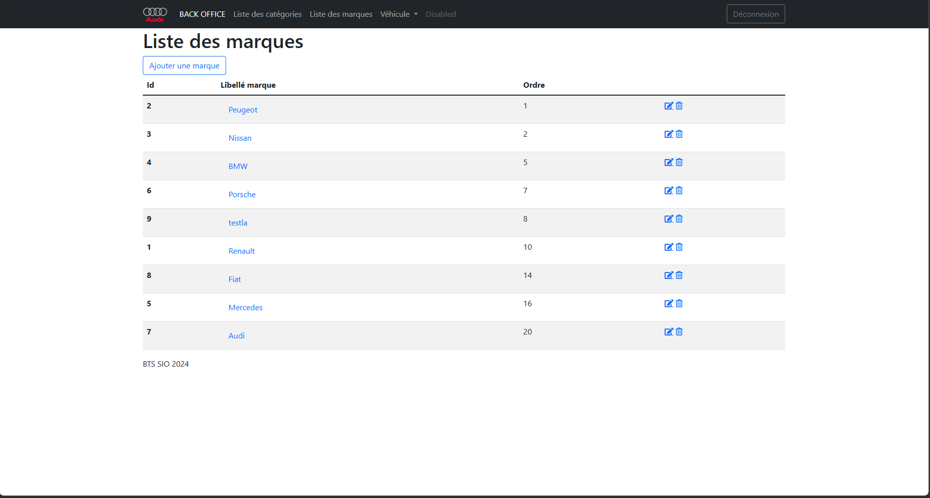Open Liste des catégories page
The height and width of the screenshot is (498, 930).
268,14
